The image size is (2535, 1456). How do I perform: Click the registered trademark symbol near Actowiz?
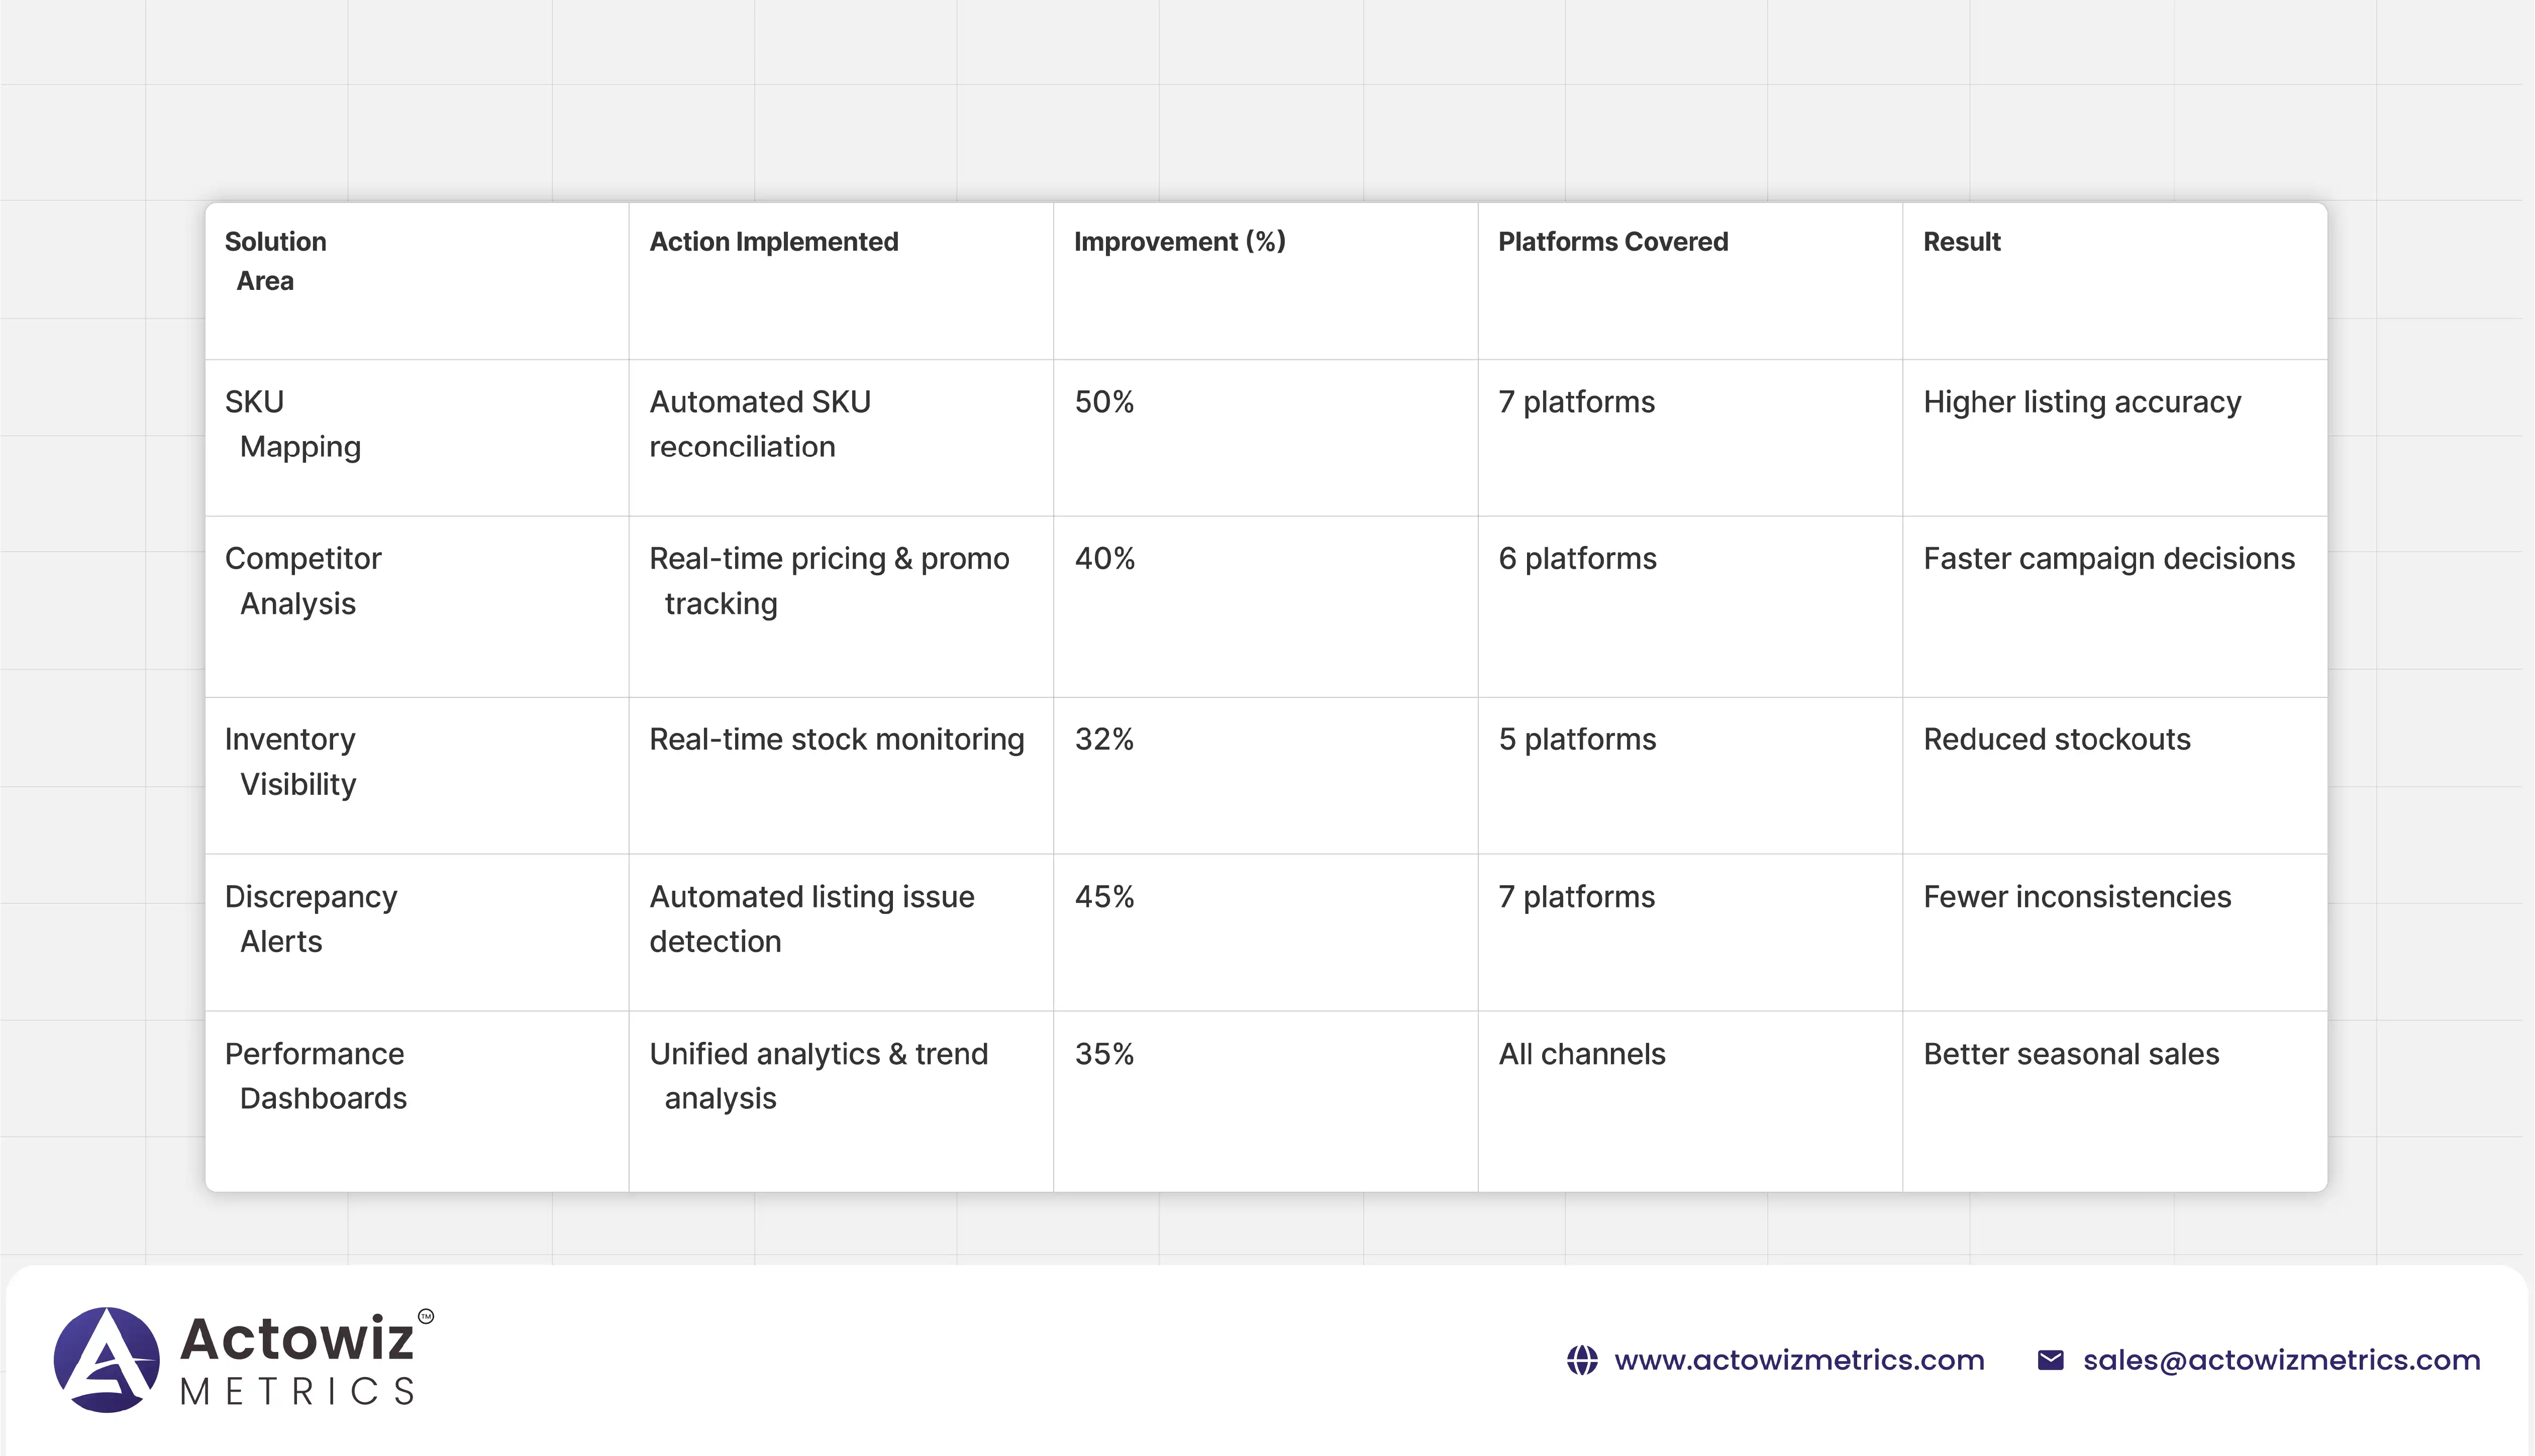pyautogui.click(x=426, y=1316)
